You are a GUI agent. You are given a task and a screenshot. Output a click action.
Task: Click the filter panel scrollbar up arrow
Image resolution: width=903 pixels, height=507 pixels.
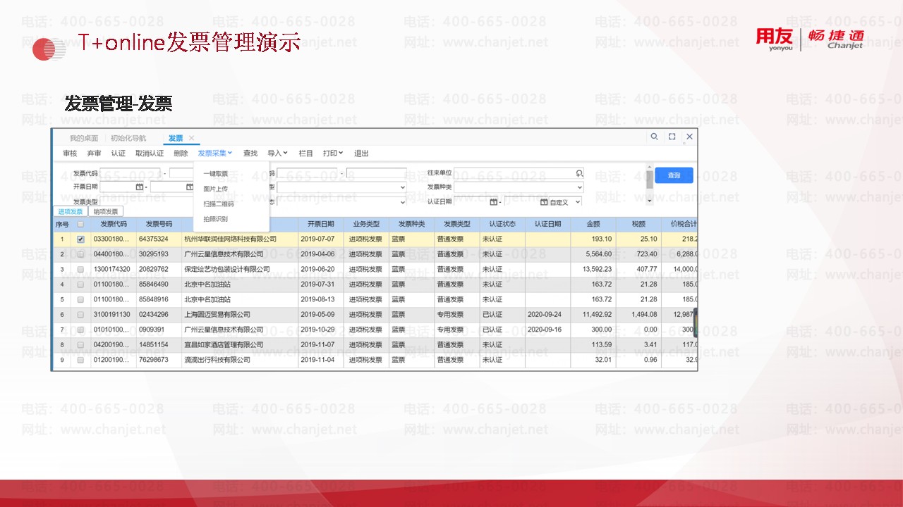pyautogui.click(x=649, y=168)
